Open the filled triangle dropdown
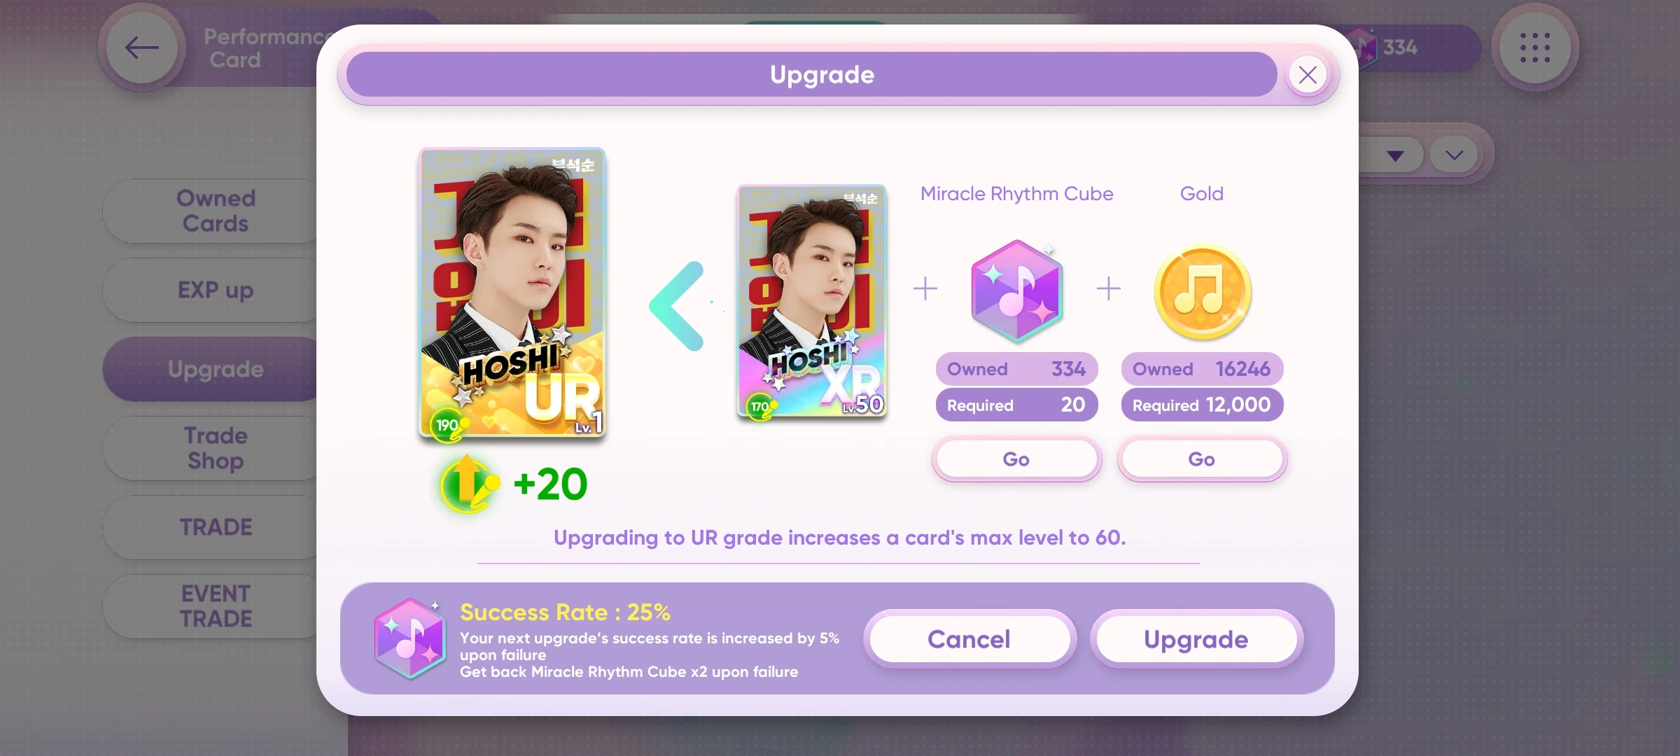This screenshot has height=756, width=1680. click(x=1394, y=155)
